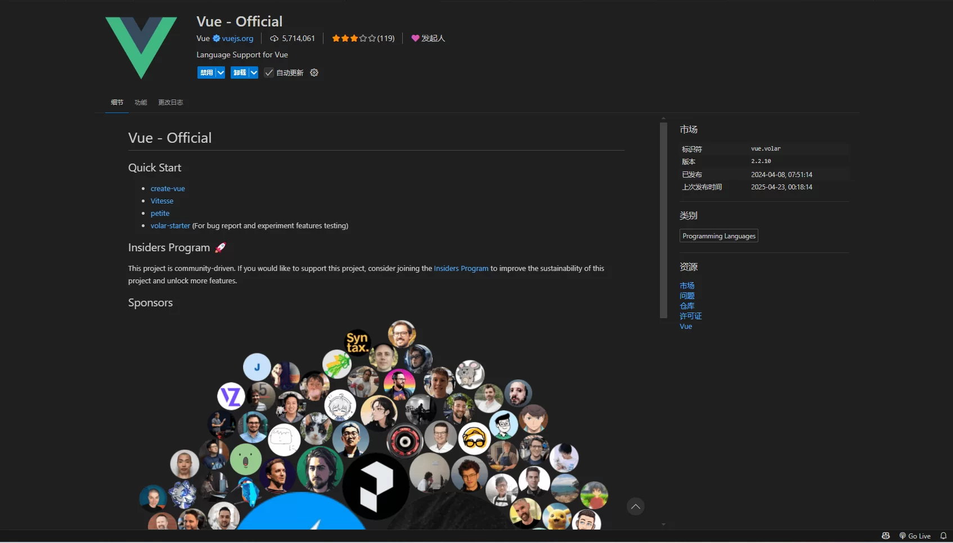Expand the 禁用 disable dropdown arrow
Screen dimensions: 953x543
tap(221, 73)
